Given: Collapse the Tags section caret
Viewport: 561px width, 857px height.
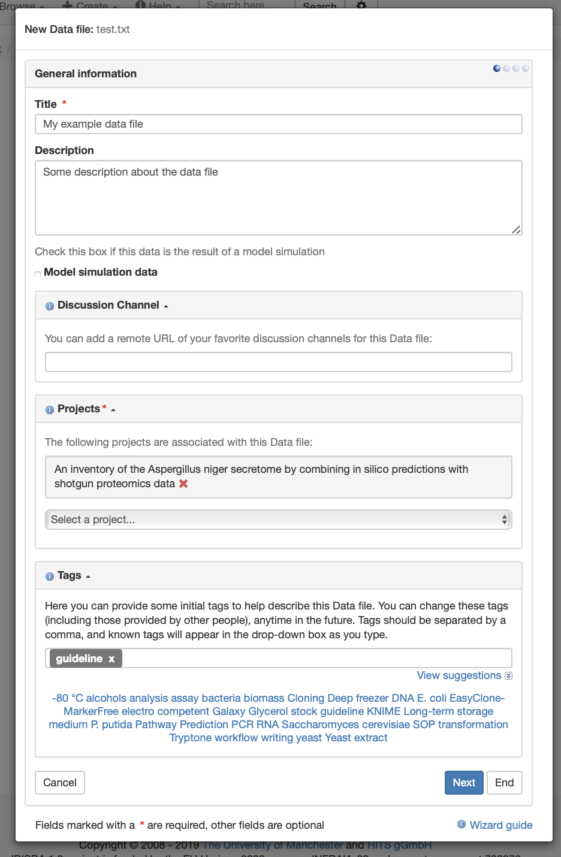Looking at the screenshot, I should [x=88, y=577].
